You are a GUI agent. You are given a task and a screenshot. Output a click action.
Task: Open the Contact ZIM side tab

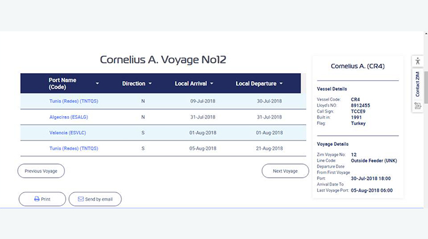tap(417, 84)
